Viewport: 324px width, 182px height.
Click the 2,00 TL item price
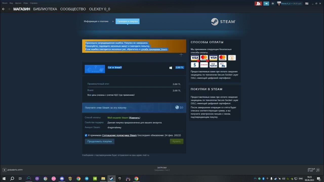[179, 68]
